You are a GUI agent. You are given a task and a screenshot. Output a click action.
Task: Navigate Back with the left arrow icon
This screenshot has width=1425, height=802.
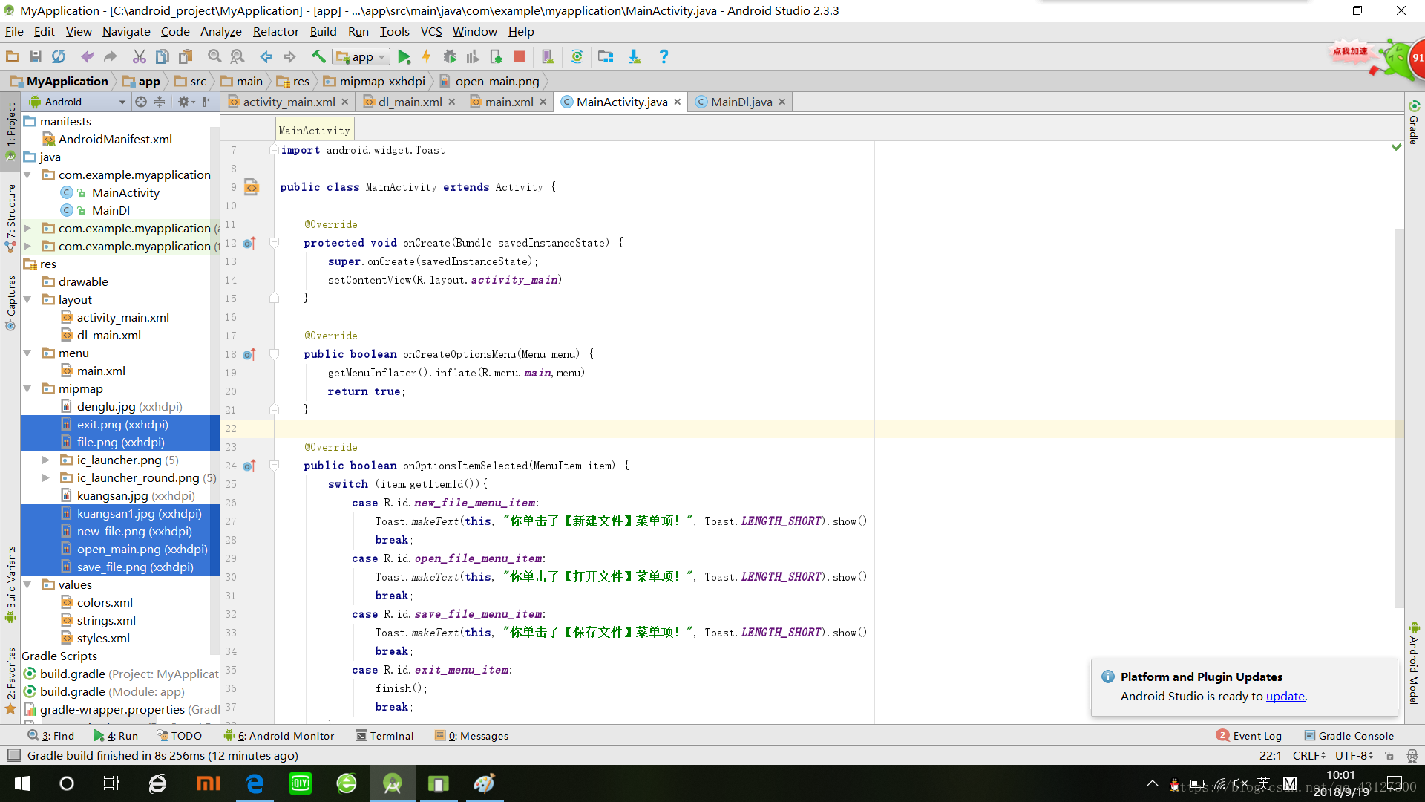tap(266, 56)
